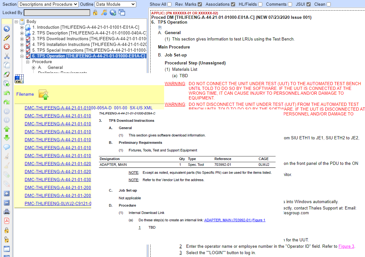Expand the 3. TPS Download Instructions node
Viewport: 365px width, 257px height.
click(x=22, y=39)
